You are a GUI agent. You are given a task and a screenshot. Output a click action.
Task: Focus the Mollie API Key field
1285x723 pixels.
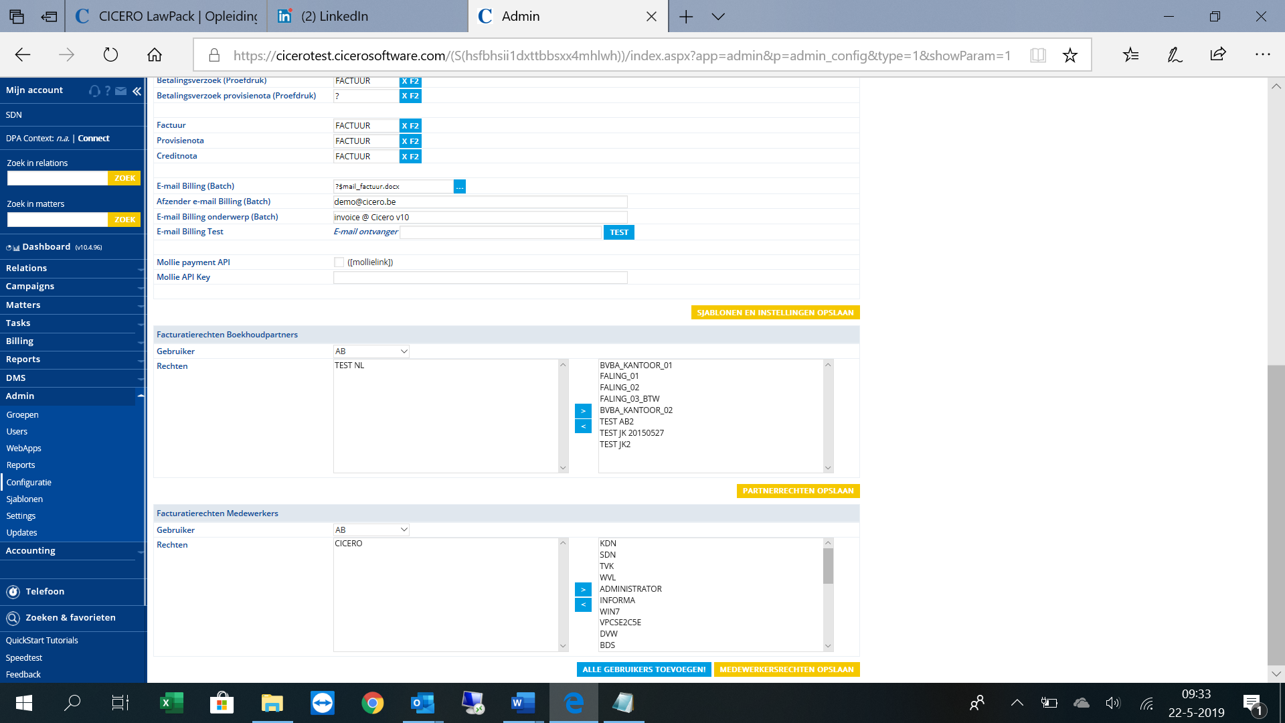pyautogui.click(x=481, y=278)
